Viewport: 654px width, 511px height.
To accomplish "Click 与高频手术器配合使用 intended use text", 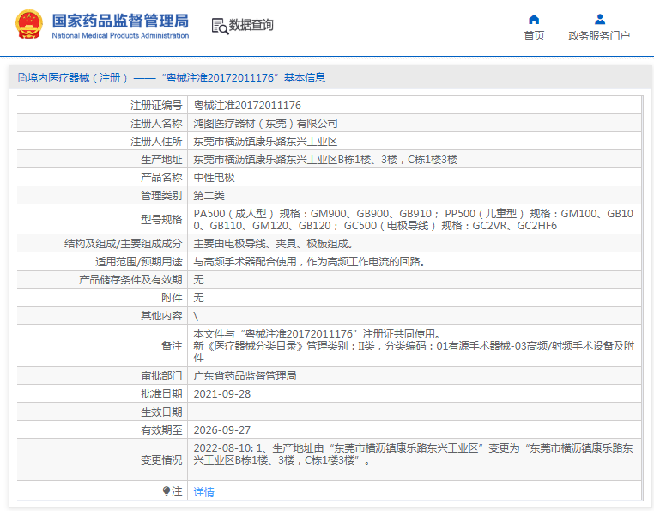I will [309, 261].
